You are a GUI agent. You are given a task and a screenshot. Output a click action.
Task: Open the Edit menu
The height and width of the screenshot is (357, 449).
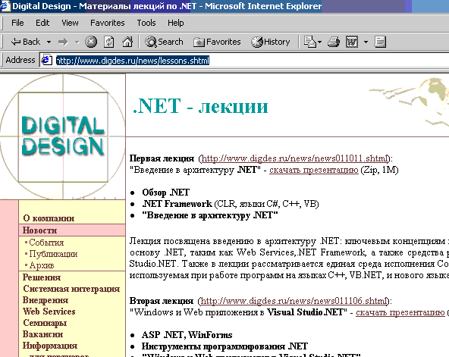pyautogui.click(x=42, y=23)
